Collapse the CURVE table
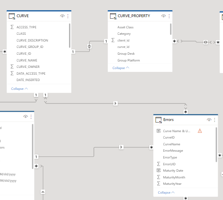This screenshot has width=223, height=200. (20, 89)
